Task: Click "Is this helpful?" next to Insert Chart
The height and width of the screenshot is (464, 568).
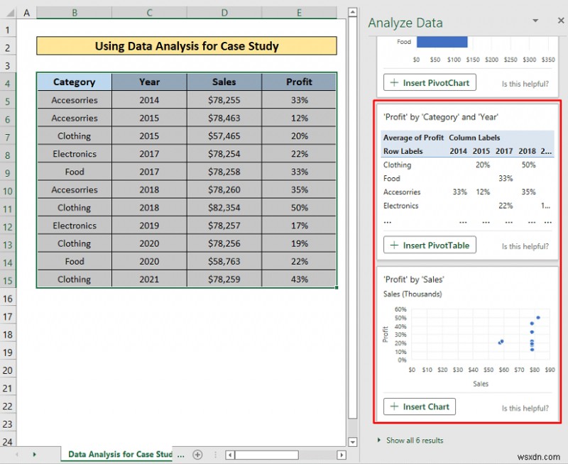Action: [x=525, y=407]
